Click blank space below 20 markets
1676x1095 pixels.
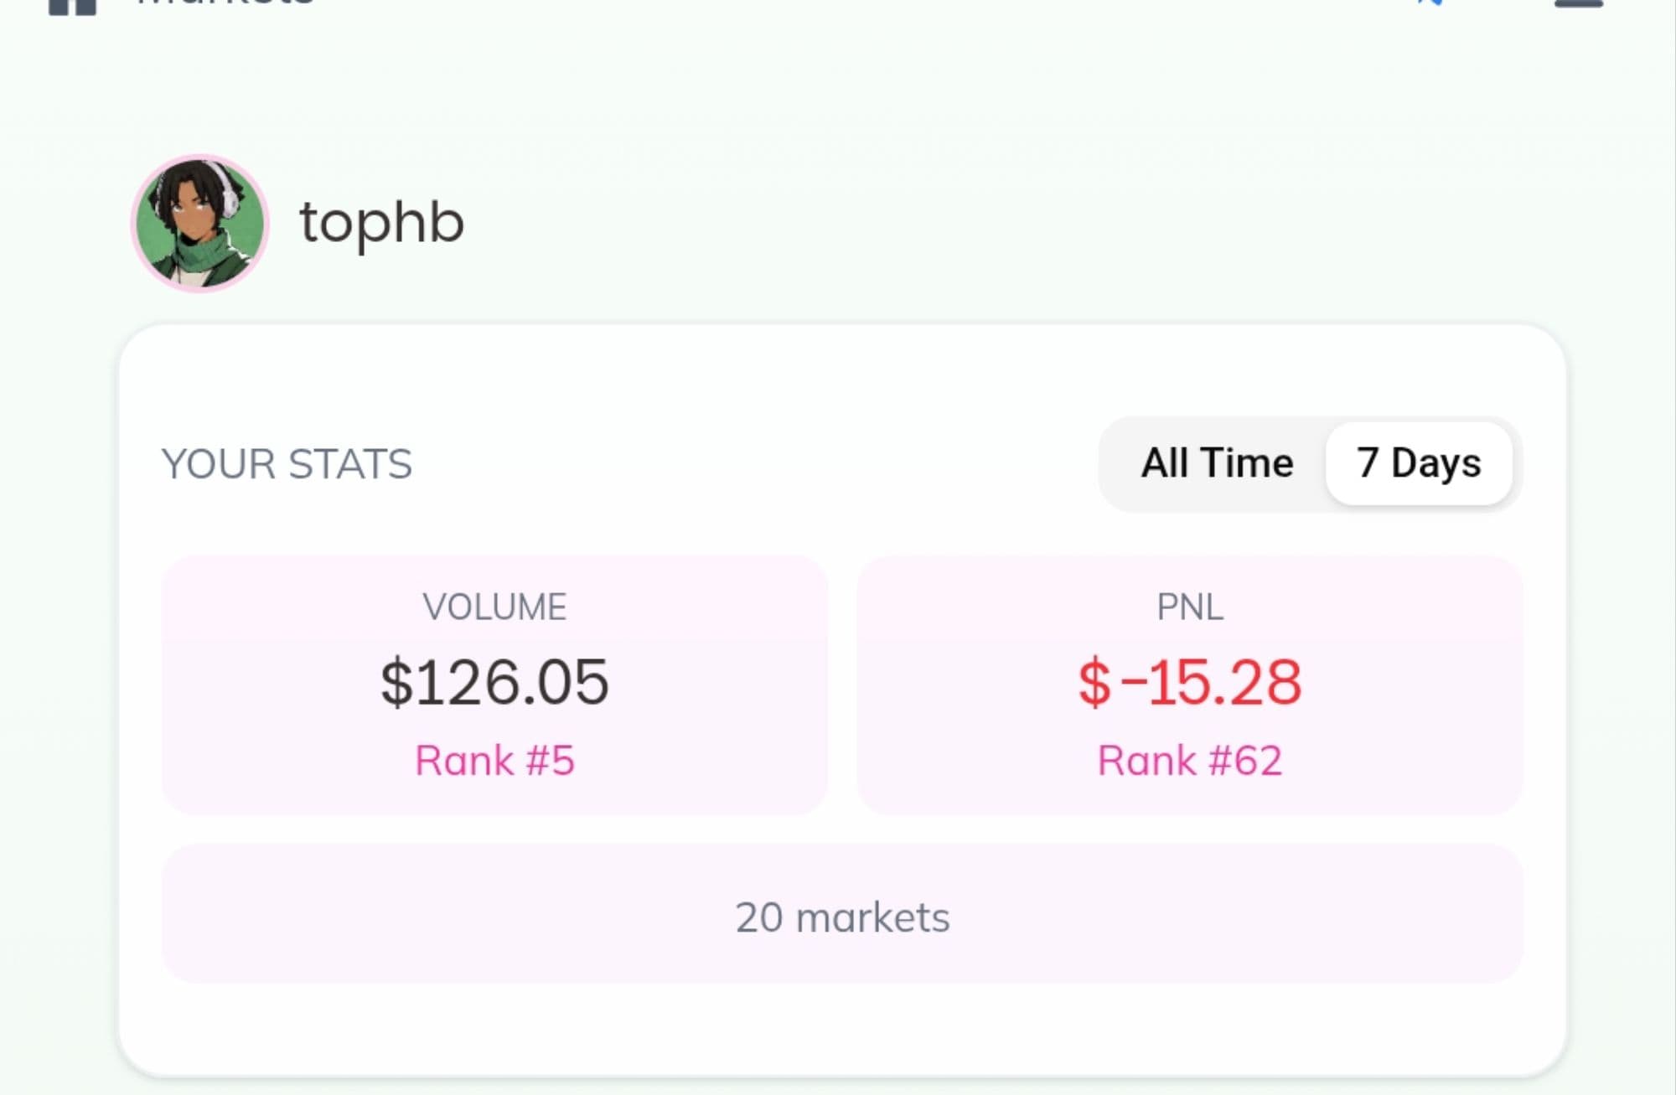tap(842, 1029)
